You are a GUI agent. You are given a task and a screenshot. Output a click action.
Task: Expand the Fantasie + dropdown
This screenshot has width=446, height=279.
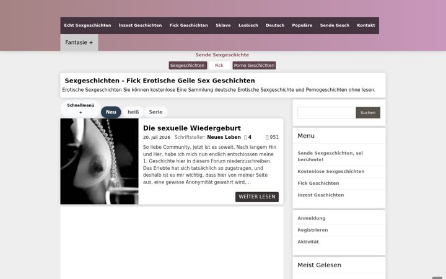(x=79, y=42)
